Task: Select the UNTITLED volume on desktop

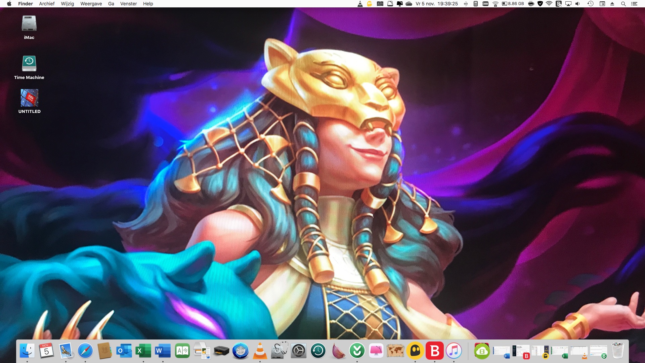Action: [x=29, y=101]
